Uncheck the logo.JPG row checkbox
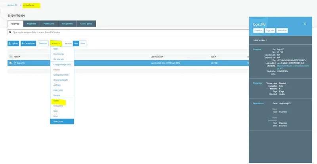This screenshot has width=317, height=164. (11, 63)
